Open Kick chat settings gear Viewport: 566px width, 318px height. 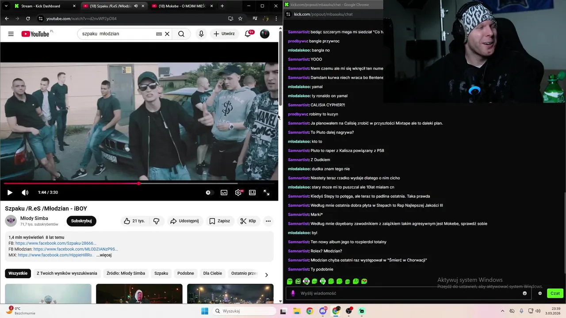(540, 293)
